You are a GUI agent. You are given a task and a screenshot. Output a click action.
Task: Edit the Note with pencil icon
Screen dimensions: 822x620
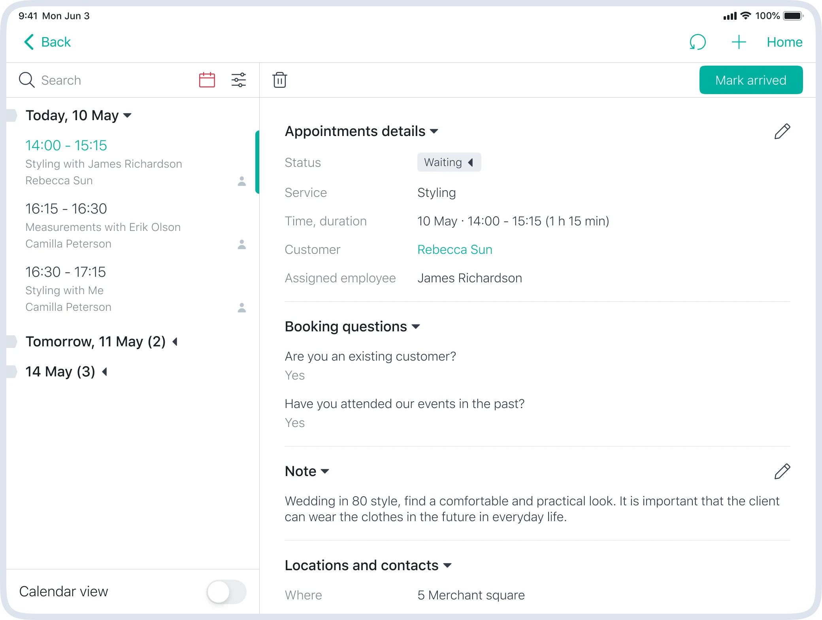coord(782,471)
